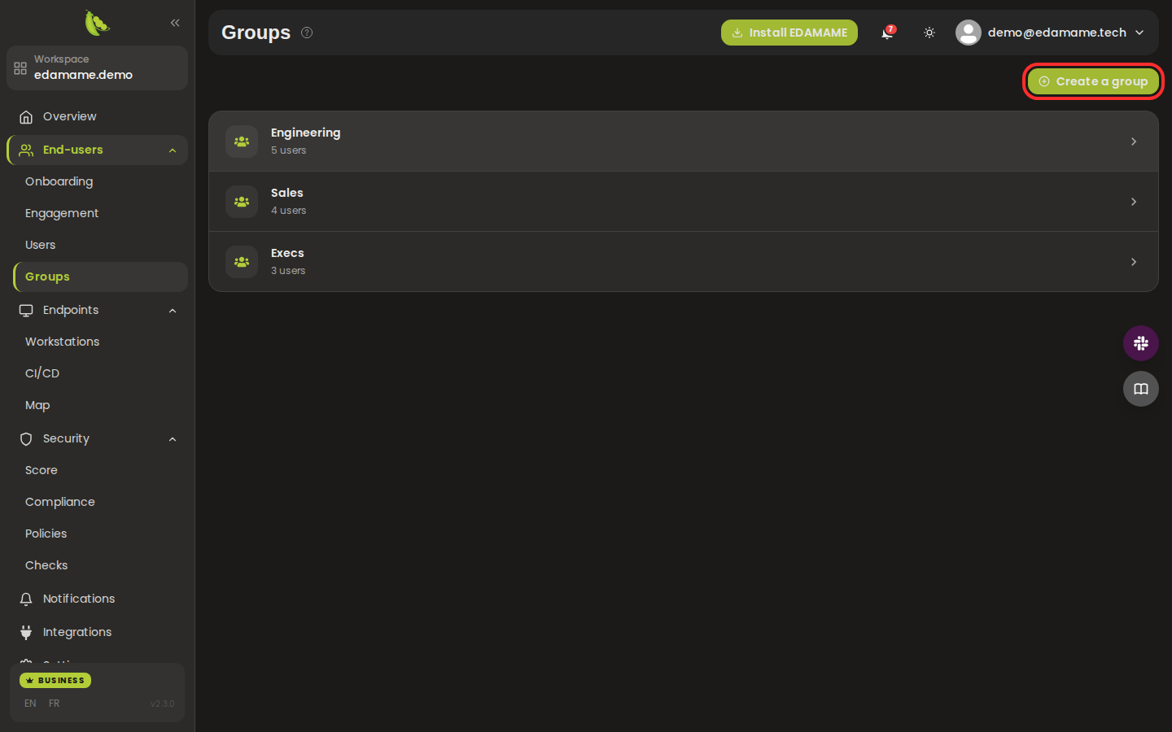Screen dimensions: 1172x732
Task: Click the Security shield icon
Action: click(x=26, y=439)
